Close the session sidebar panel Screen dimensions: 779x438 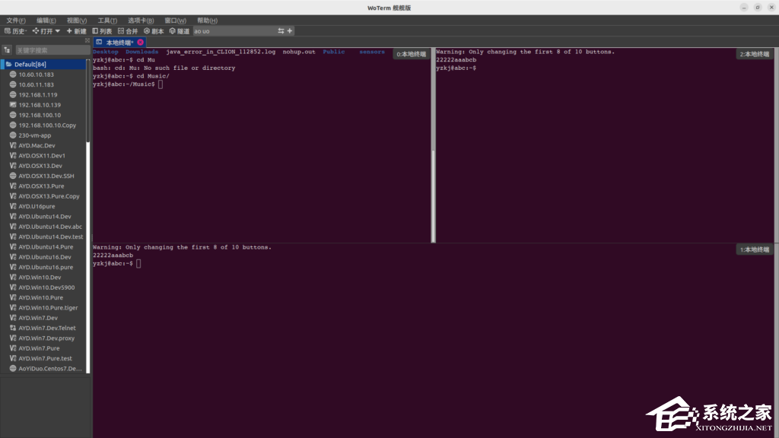[87, 41]
